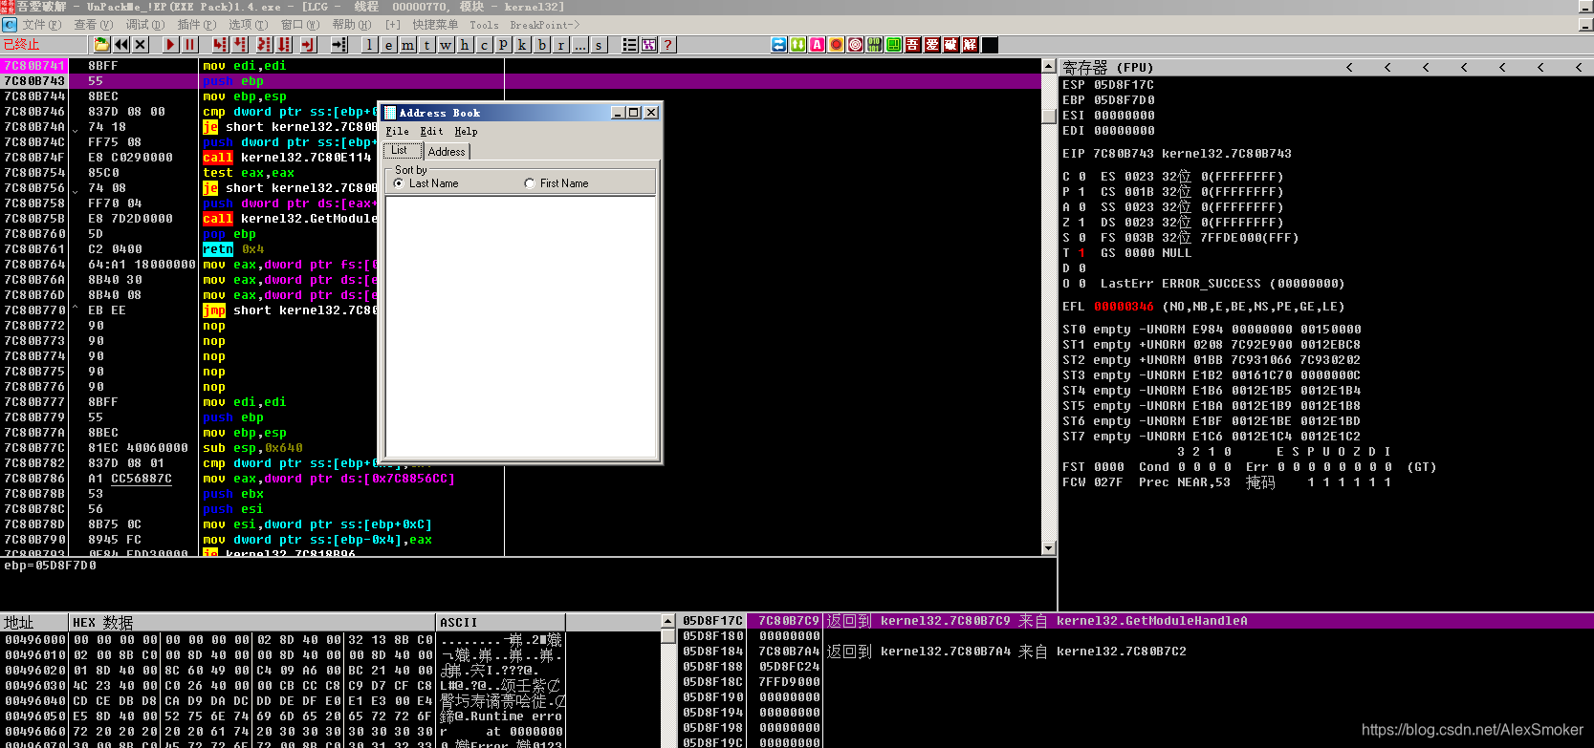Click the green binary 010 plugin icon

click(x=874, y=45)
